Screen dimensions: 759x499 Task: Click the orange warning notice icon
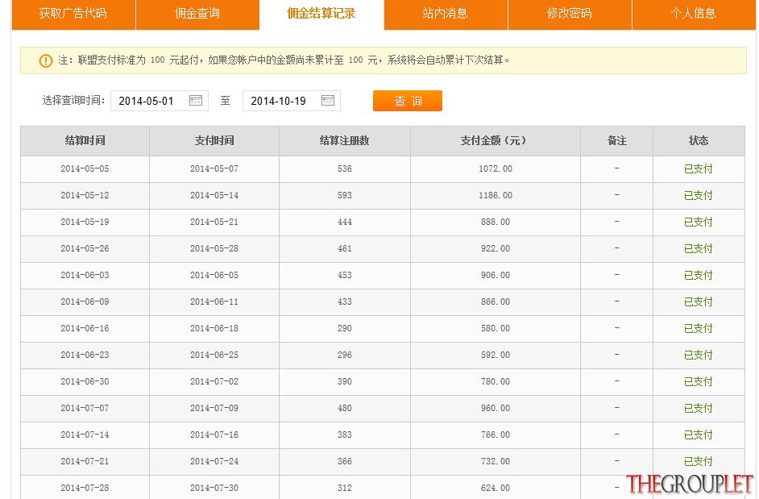click(x=45, y=60)
